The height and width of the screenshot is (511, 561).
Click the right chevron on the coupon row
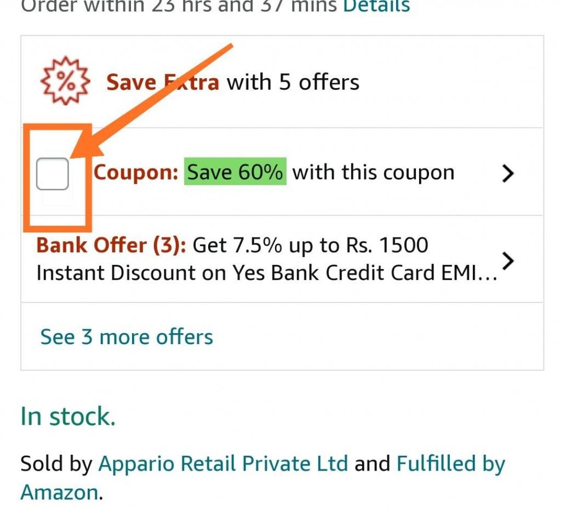pos(508,173)
